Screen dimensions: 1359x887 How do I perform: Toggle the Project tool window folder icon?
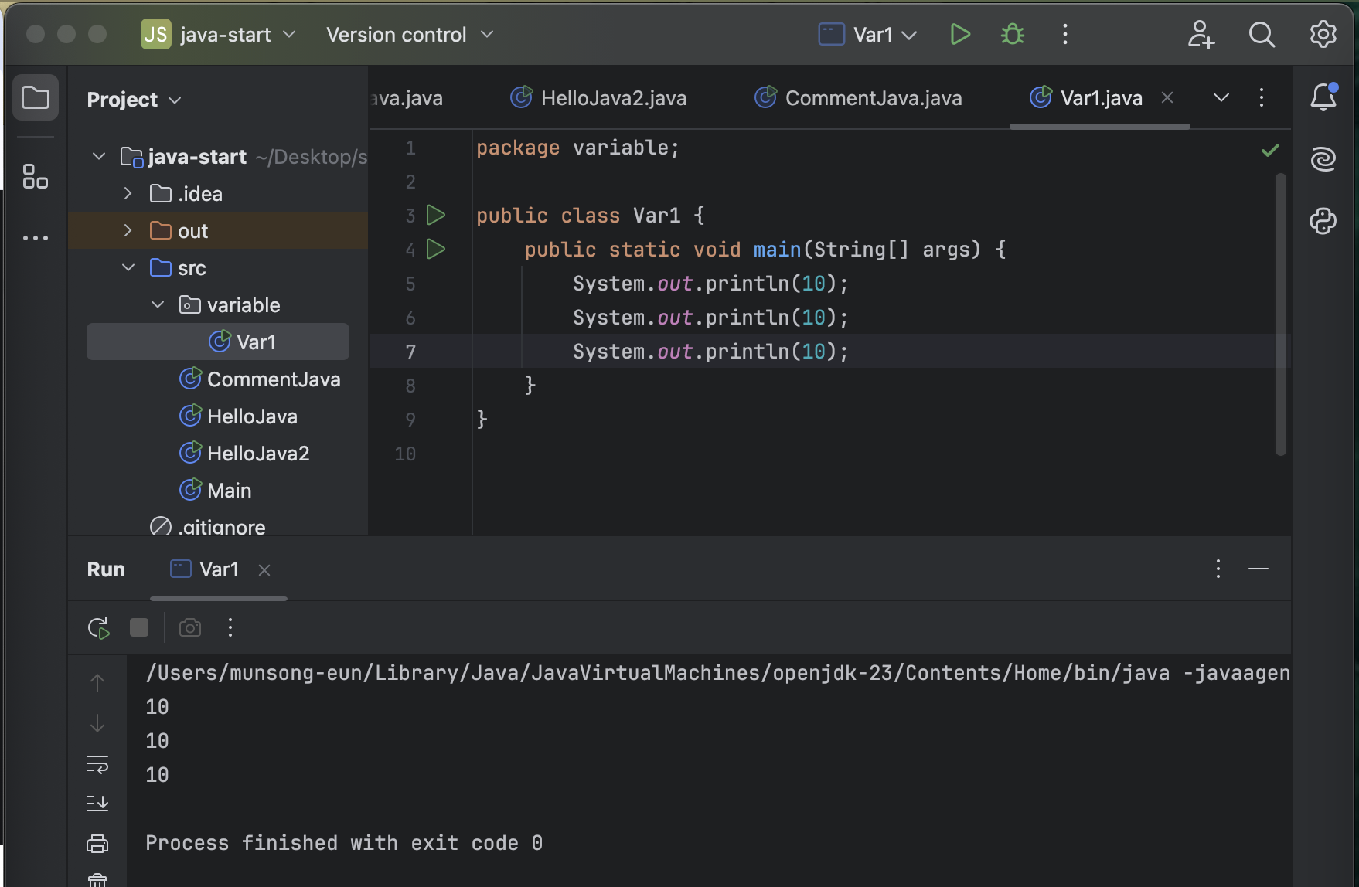point(36,98)
